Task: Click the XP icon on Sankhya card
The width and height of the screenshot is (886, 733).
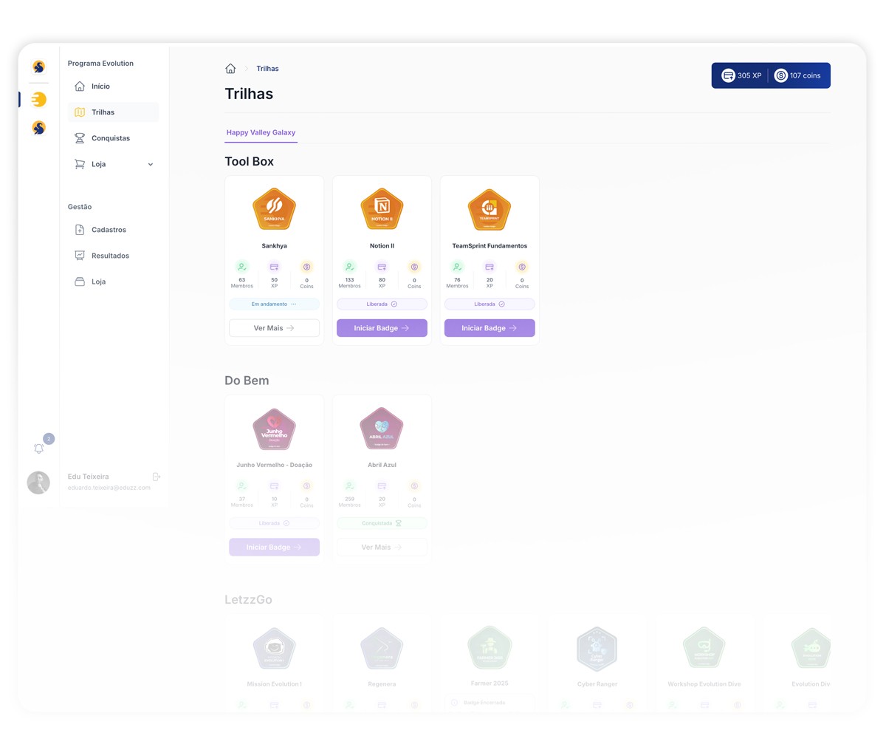Action: point(274,267)
